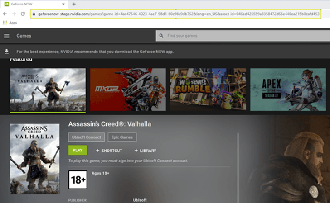Image resolution: width=330 pixels, height=203 pixels.
Task: Add the game to LIBRARY
Action: pos(146,151)
